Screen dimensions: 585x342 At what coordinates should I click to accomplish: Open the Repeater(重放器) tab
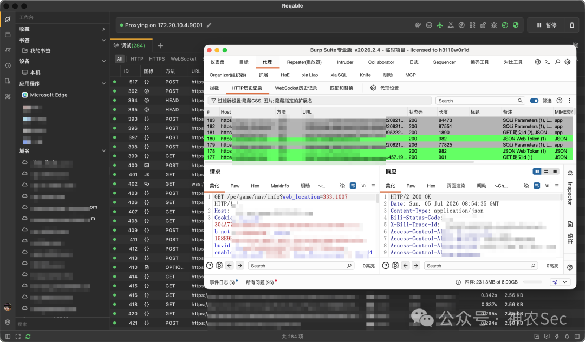click(304, 62)
